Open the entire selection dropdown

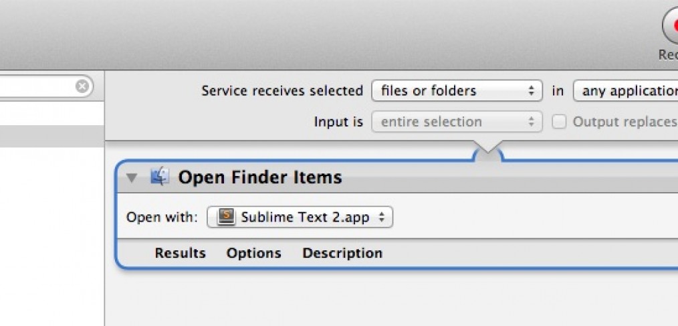point(457,122)
